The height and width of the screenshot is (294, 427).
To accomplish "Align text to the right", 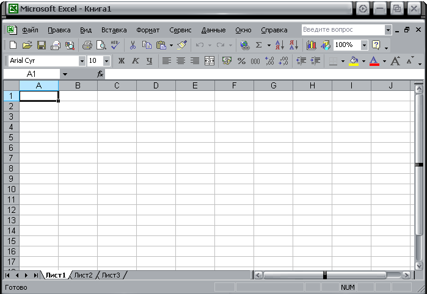I will point(195,61).
